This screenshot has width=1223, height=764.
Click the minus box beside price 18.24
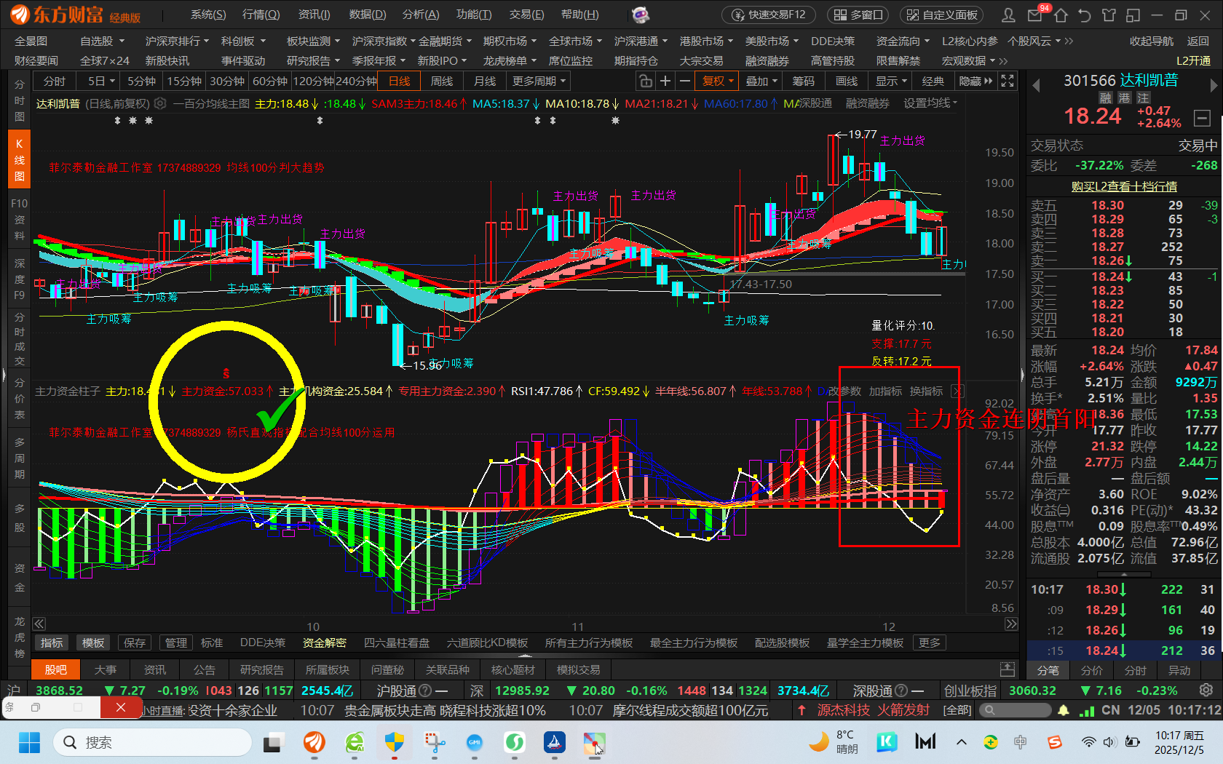1203,117
